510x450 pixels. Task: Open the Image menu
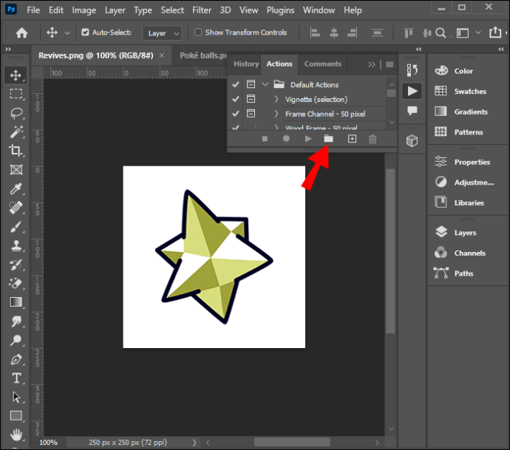(84, 10)
